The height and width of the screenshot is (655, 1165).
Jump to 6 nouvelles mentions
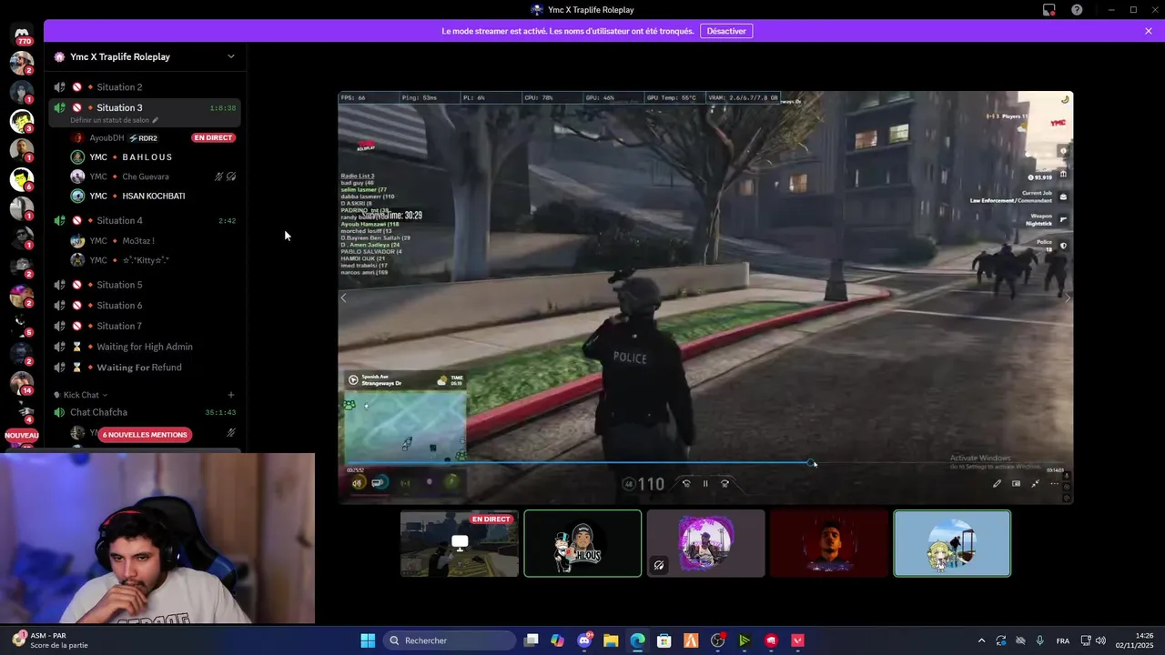click(x=145, y=435)
